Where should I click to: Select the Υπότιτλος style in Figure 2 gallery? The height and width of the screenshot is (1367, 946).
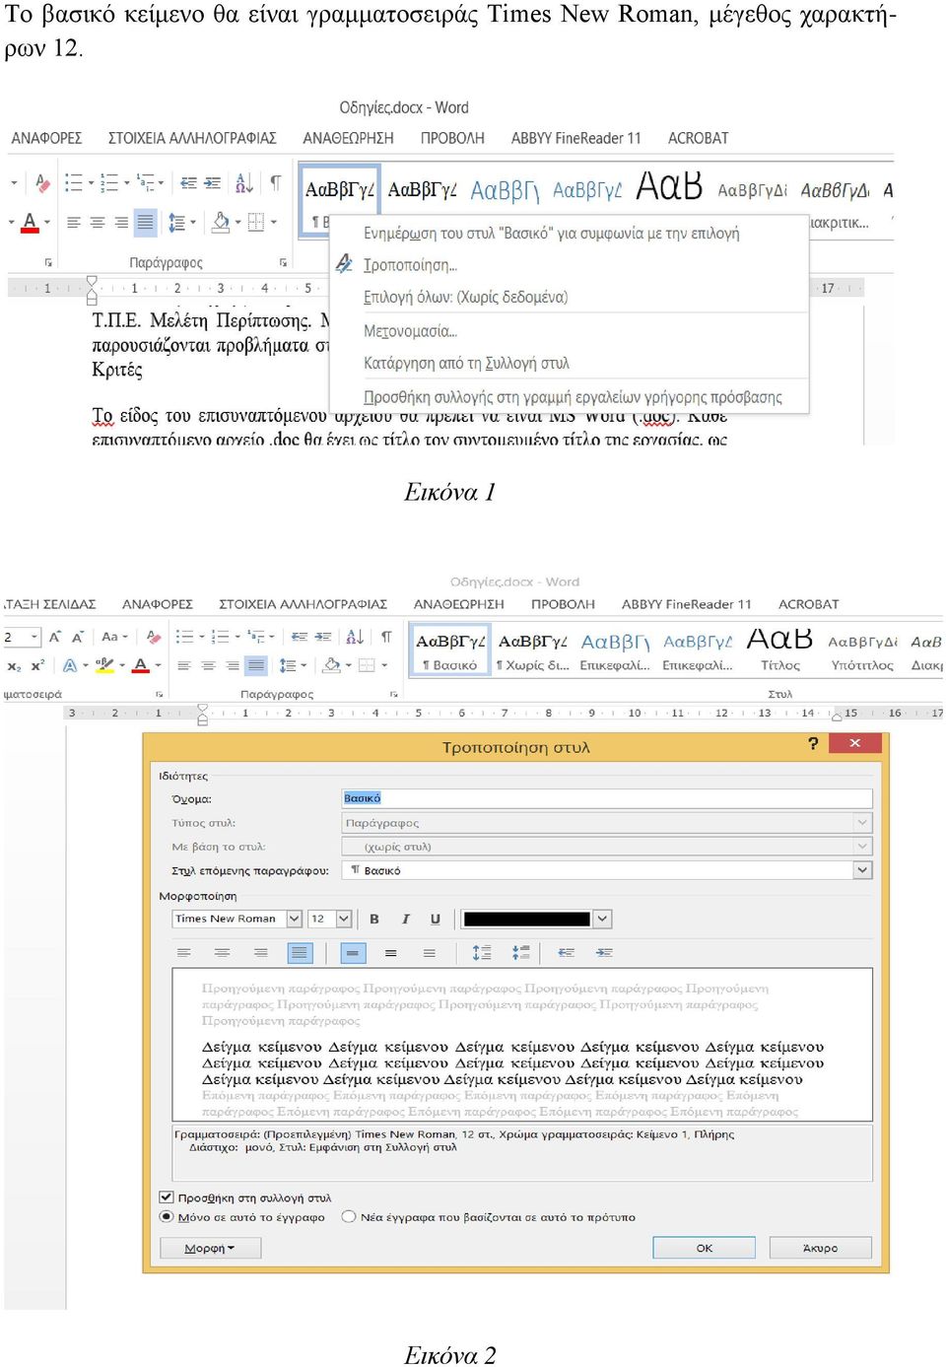tap(862, 650)
